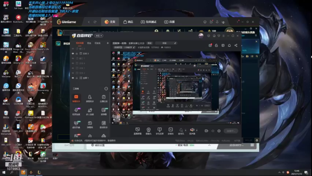The width and height of the screenshot is (312, 176).
Task: Open the 歌词助手 lyrics assistant tool
Action: pyautogui.click(x=103, y=124)
